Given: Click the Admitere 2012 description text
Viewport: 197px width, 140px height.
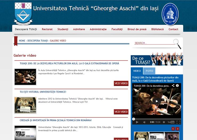Looking at the screenshot, I should coord(78,100).
